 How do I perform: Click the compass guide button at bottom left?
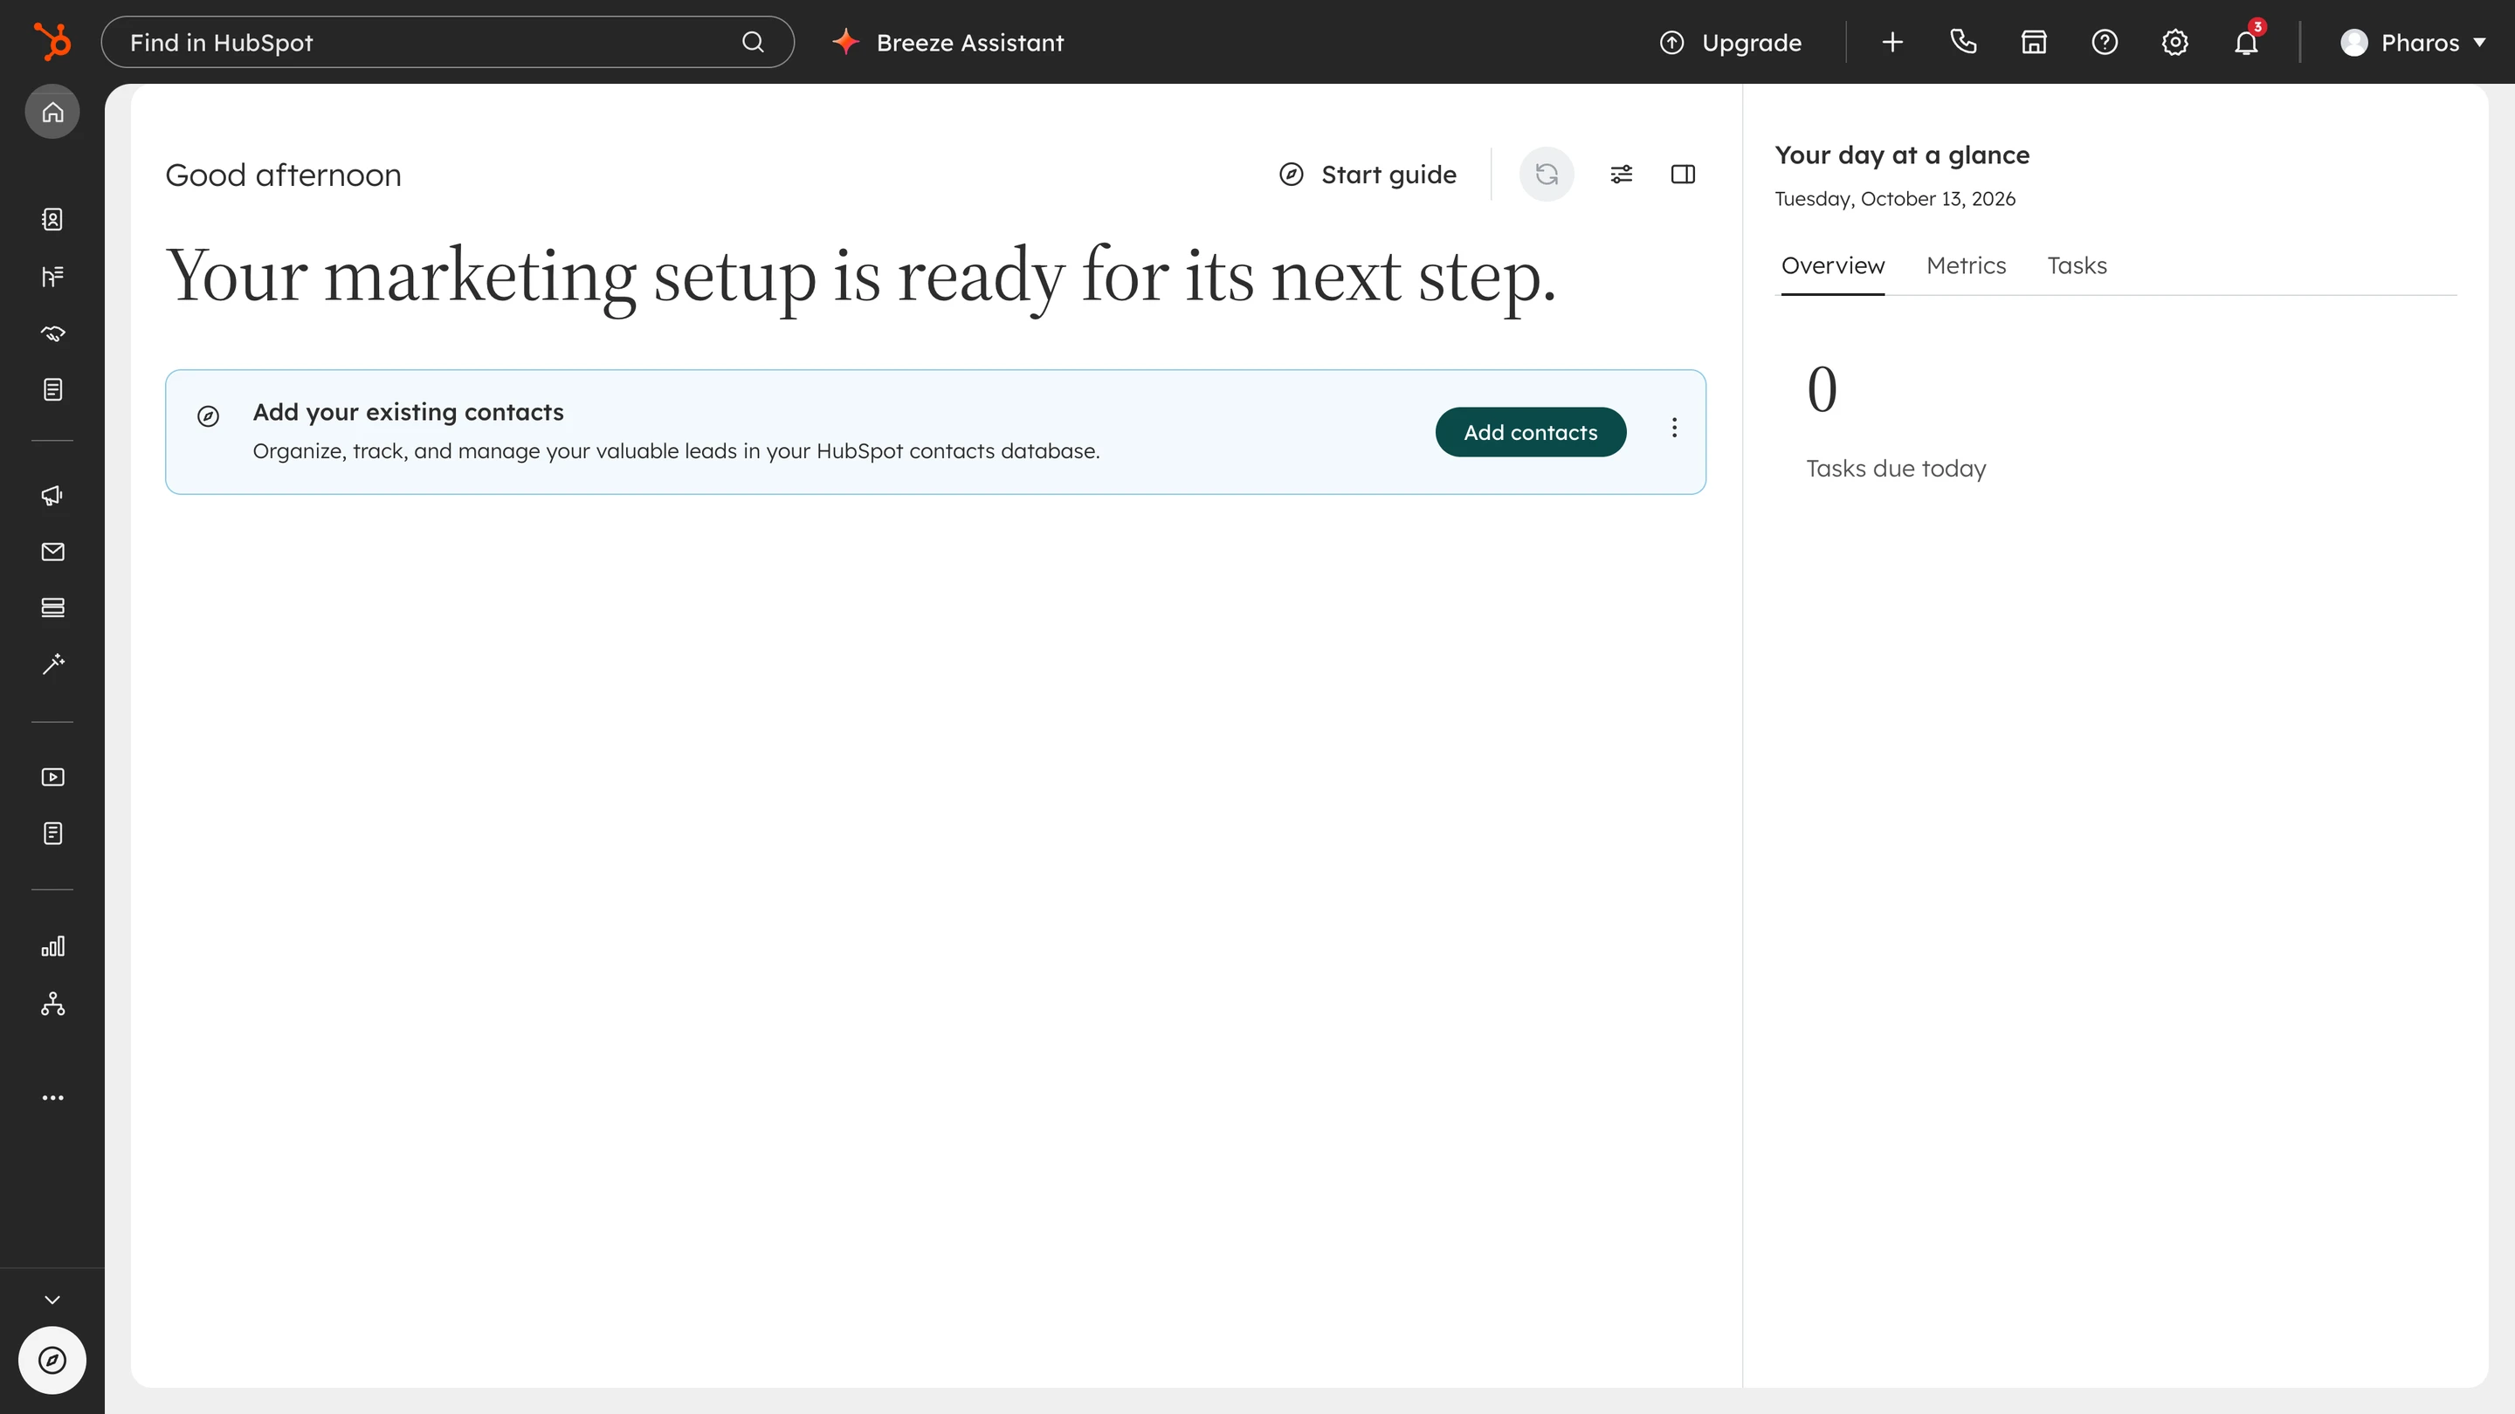pyautogui.click(x=52, y=1361)
